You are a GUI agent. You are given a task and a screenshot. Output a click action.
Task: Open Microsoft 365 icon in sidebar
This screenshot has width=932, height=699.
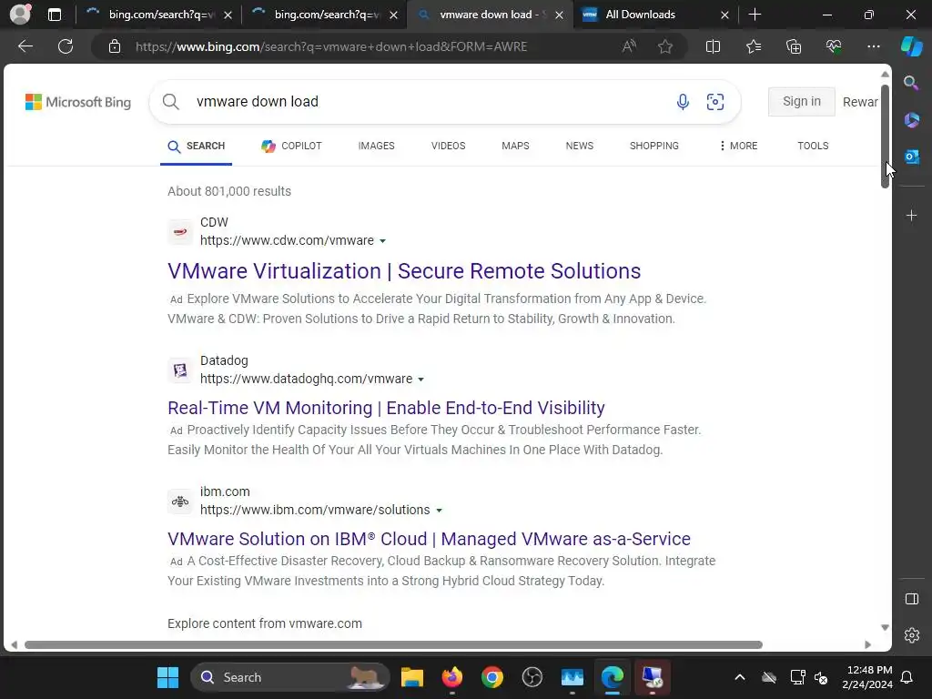coord(911,119)
